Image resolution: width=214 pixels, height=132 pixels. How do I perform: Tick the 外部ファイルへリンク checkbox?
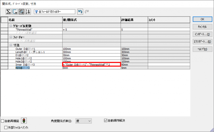pos(6,127)
